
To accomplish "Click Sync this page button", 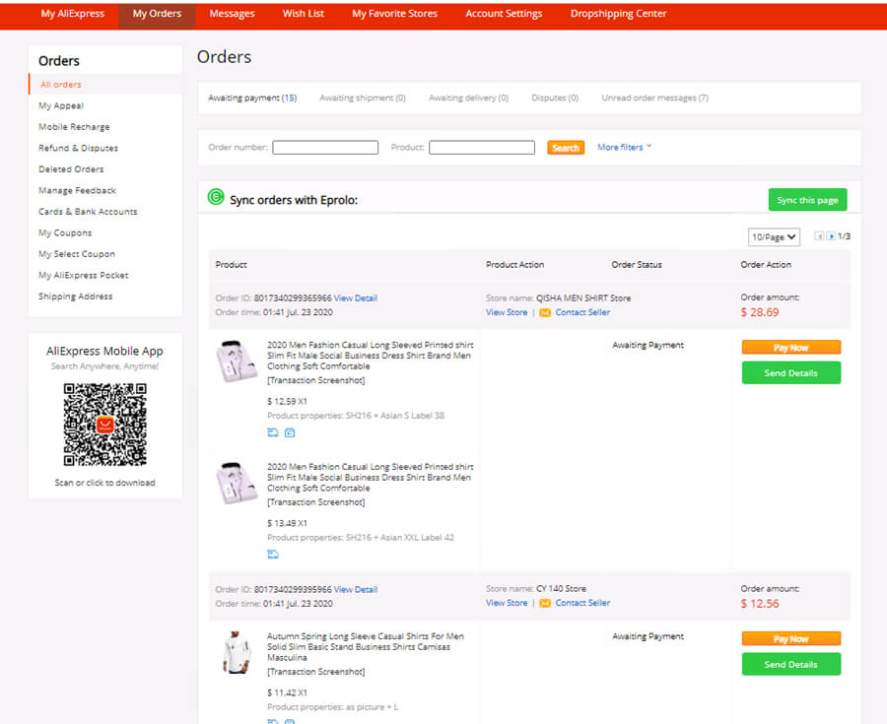I will tap(807, 200).
